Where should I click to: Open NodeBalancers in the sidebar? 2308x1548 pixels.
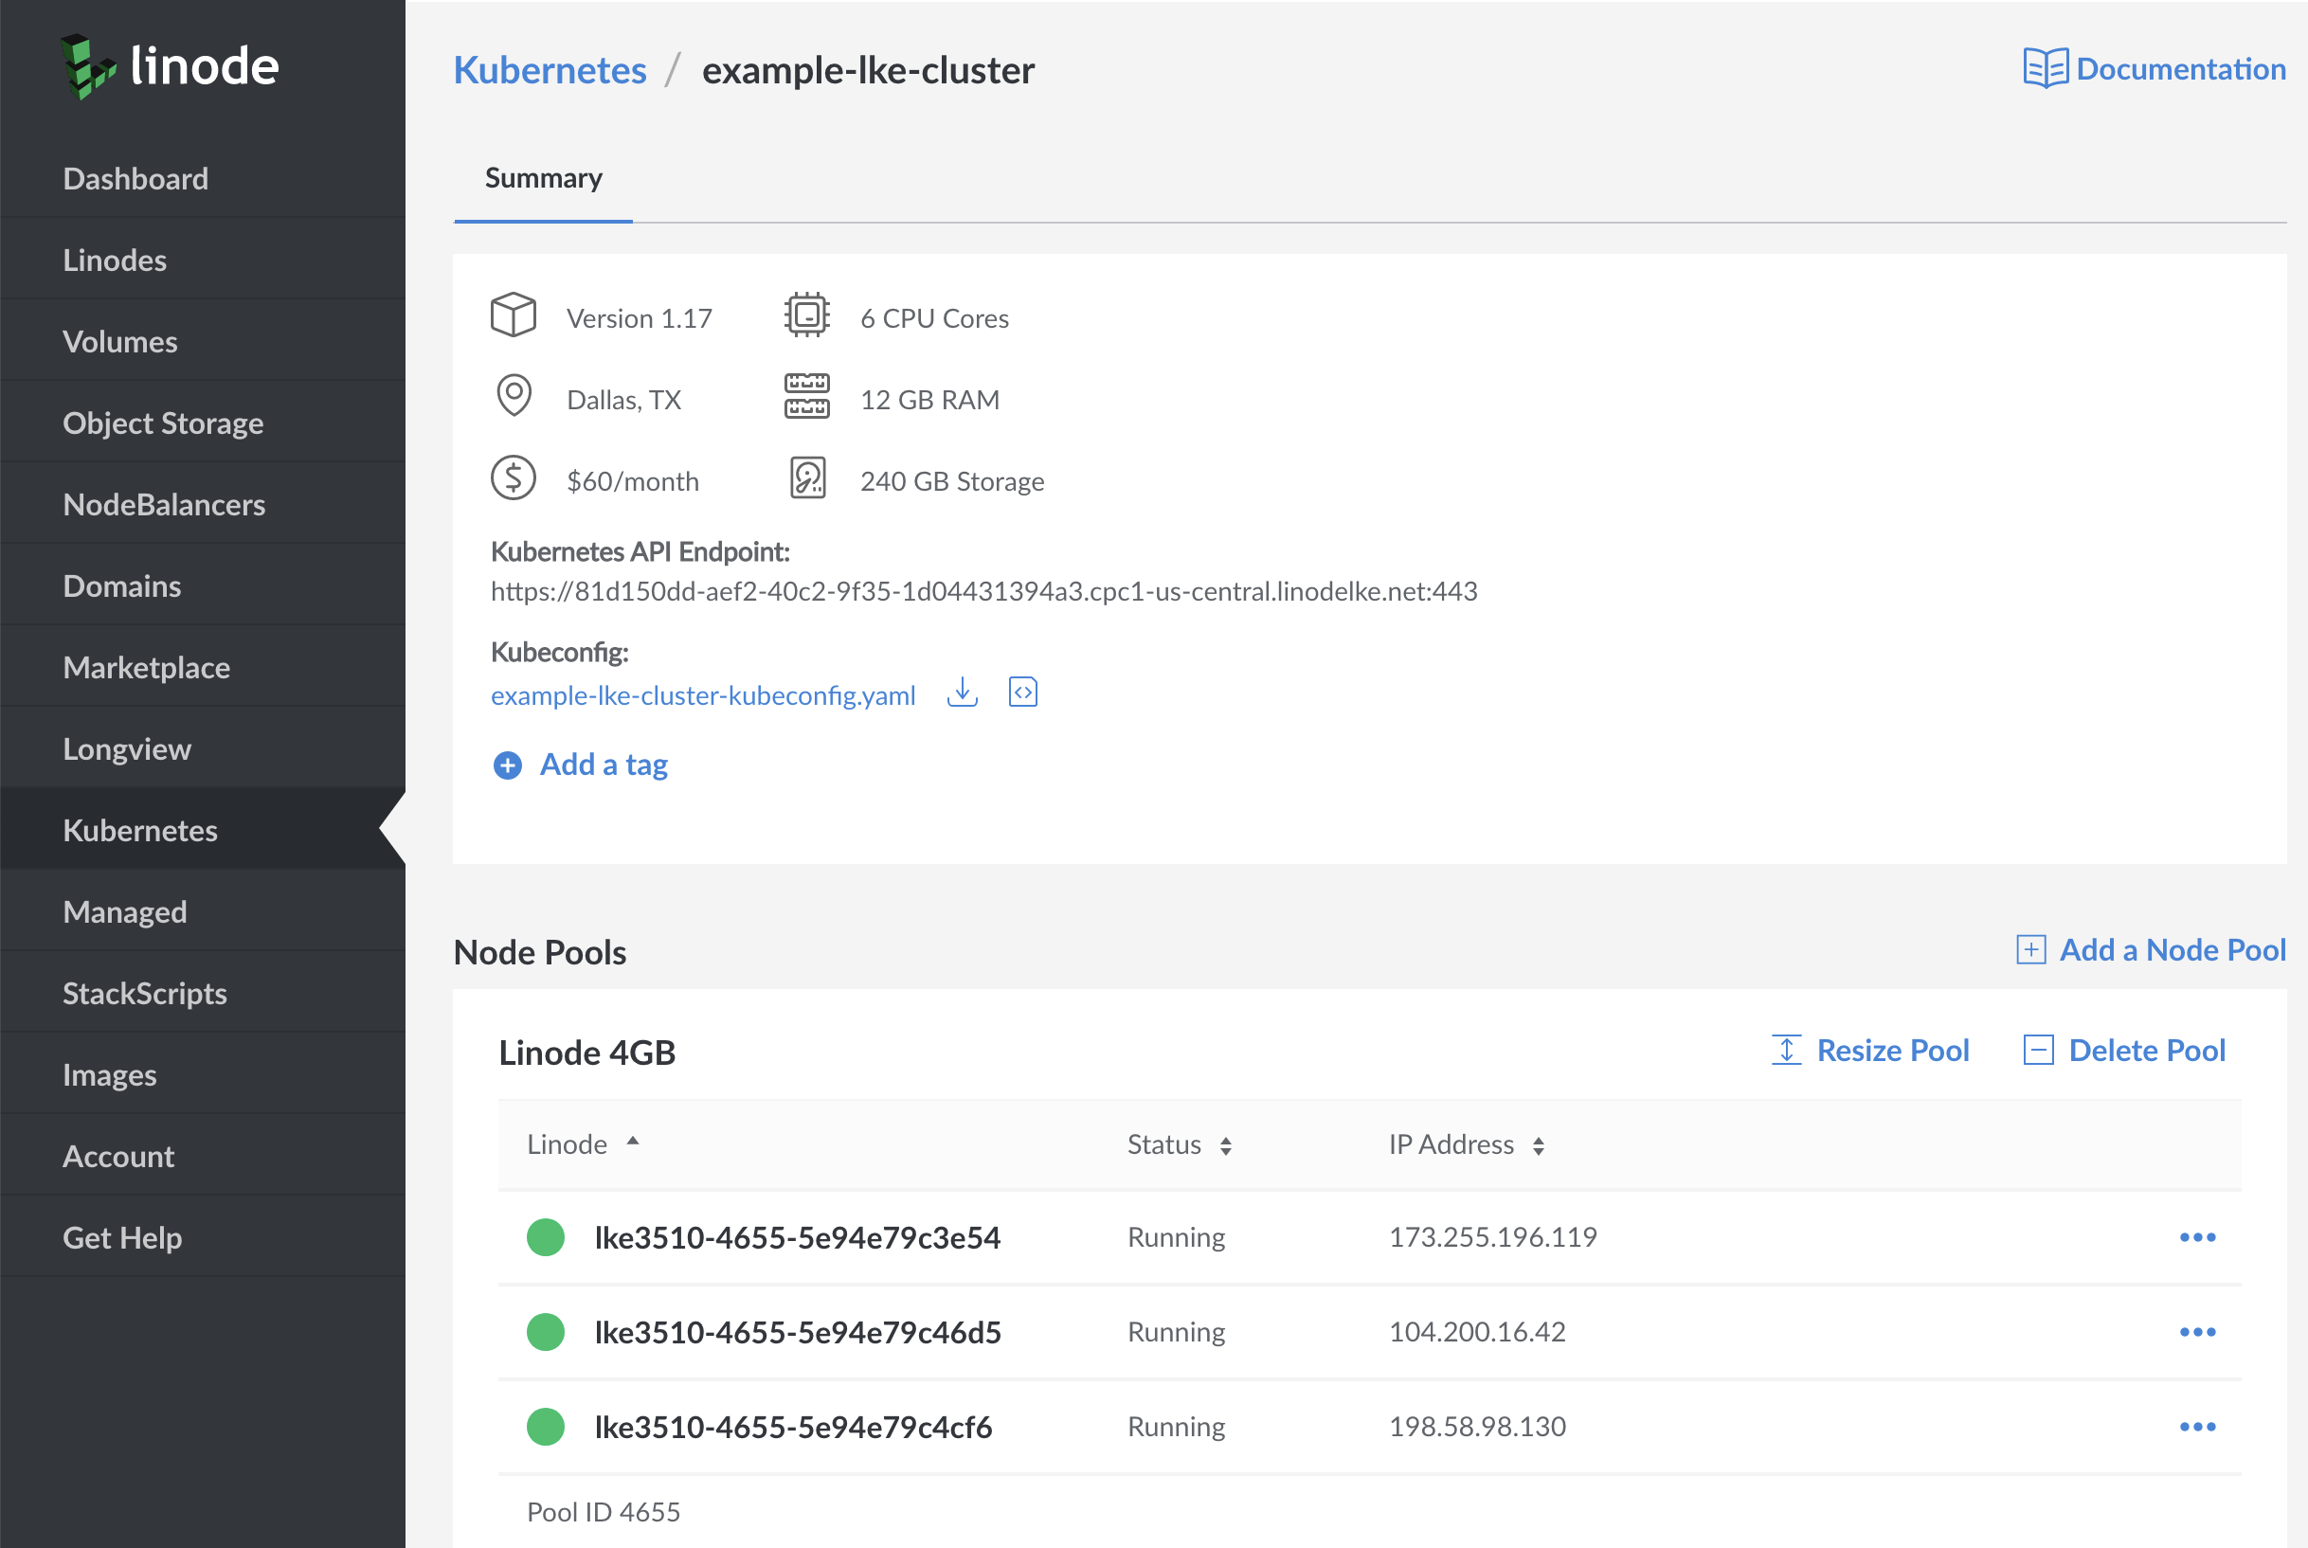tap(164, 505)
